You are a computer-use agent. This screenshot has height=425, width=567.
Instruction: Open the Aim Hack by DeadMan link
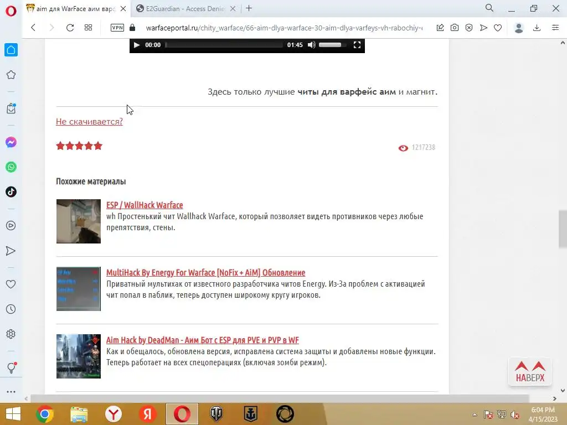[203, 340]
